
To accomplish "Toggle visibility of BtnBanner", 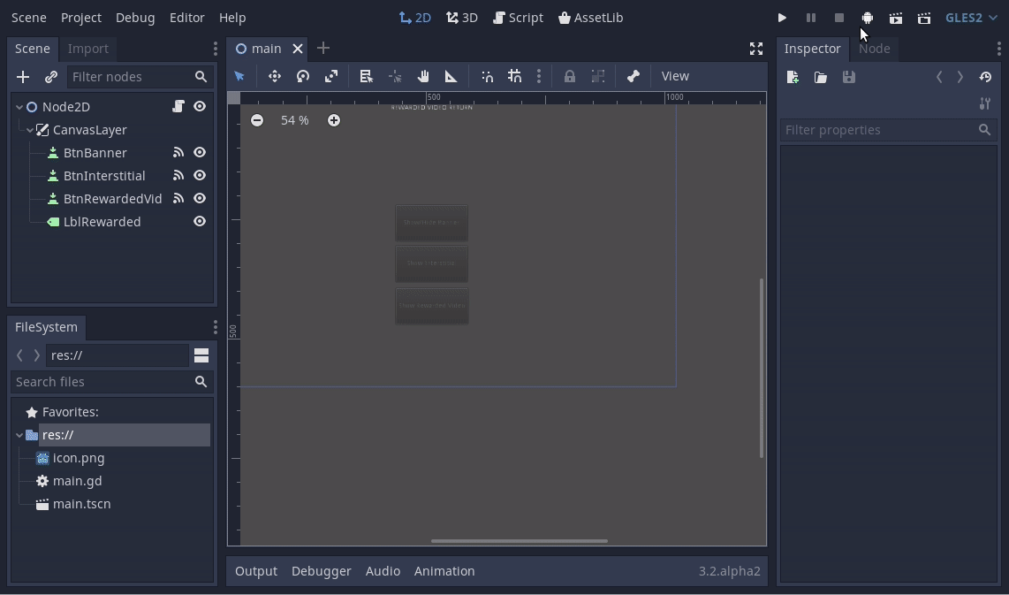I will pyautogui.click(x=200, y=152).
